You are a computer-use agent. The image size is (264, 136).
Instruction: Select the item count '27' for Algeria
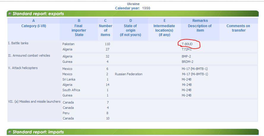click(108, 49)
